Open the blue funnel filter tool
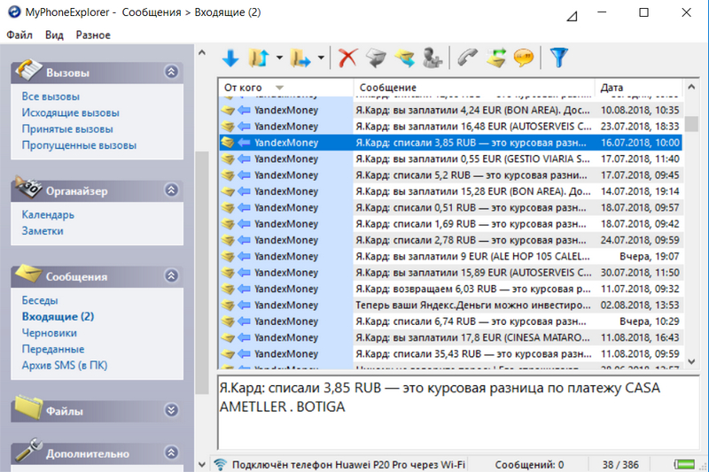 tap(558, 58)
